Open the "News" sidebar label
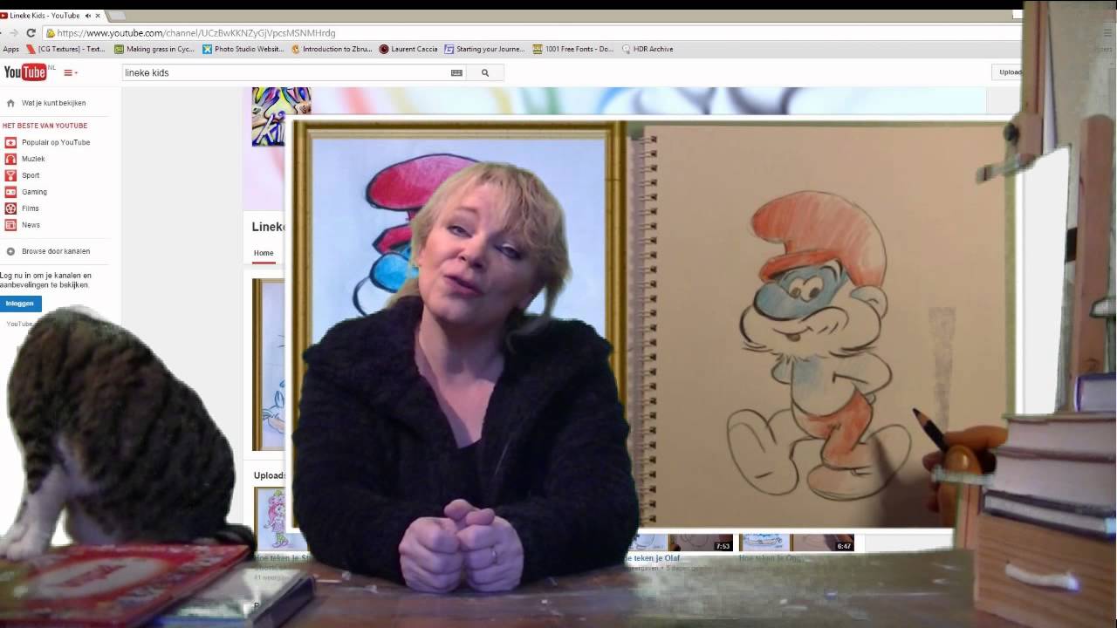This screenshot has width=1117, height=628. 31,225
